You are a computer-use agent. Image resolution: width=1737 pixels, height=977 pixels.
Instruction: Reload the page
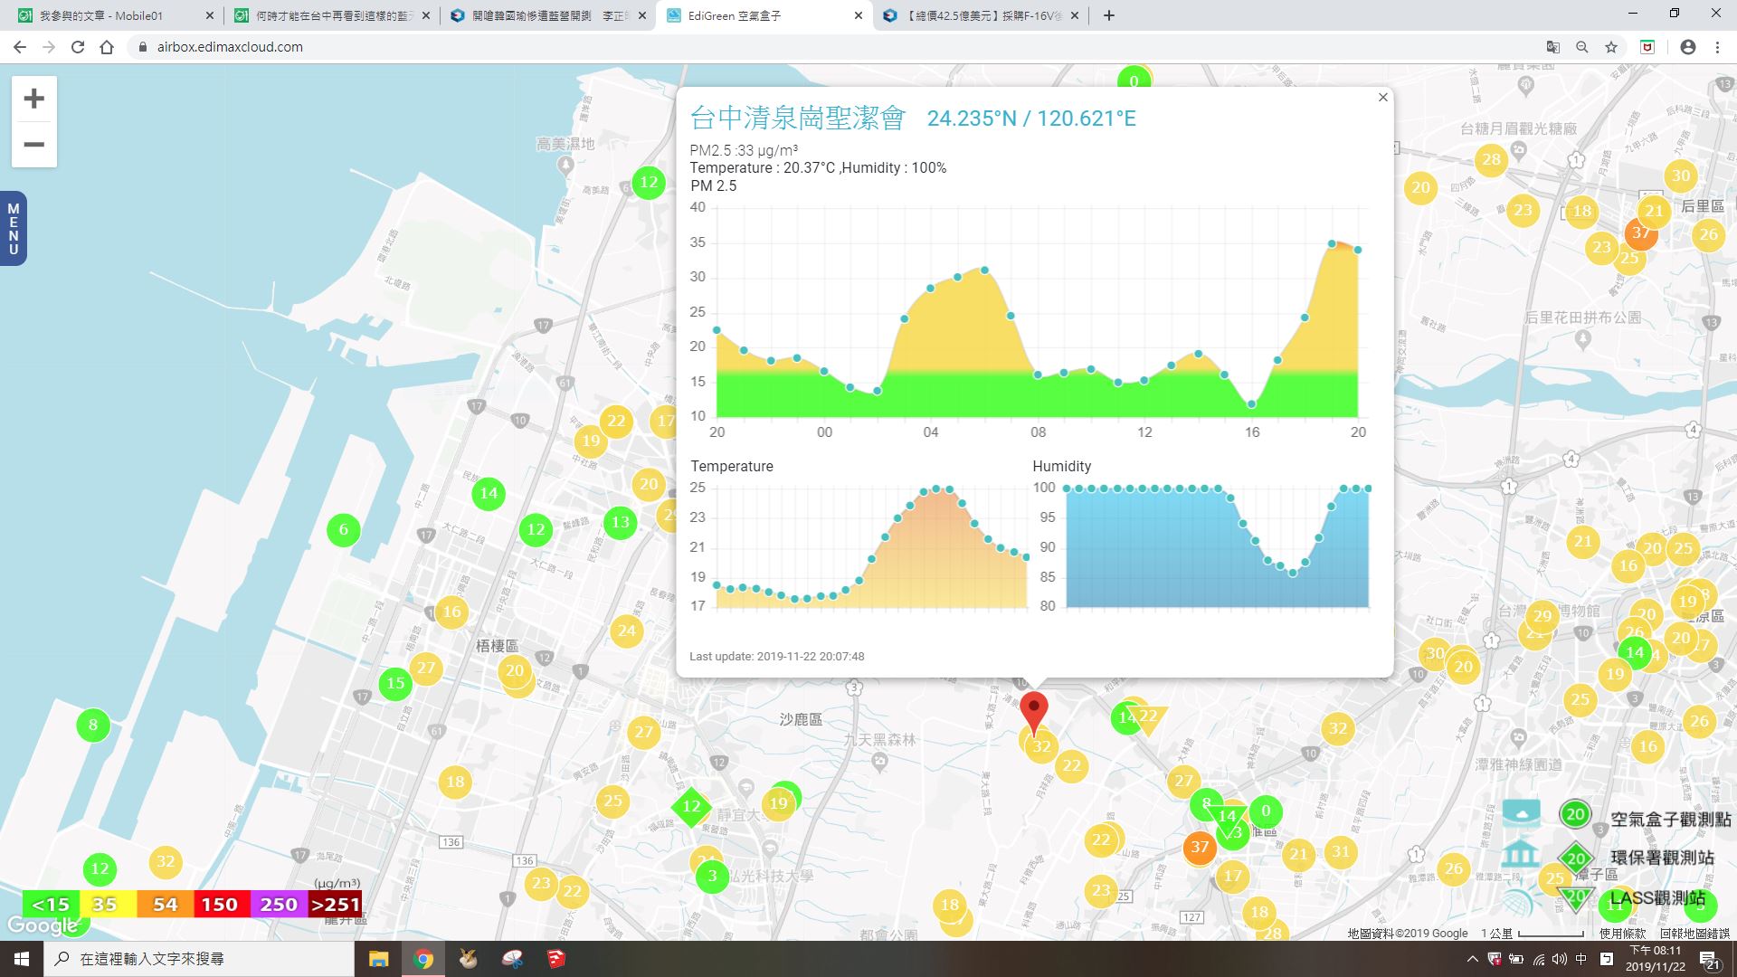coord(78,47)
